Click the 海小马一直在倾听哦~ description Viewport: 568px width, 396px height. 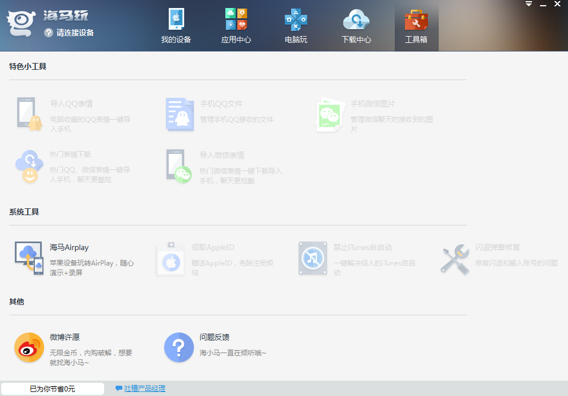(x=233, y=353)
